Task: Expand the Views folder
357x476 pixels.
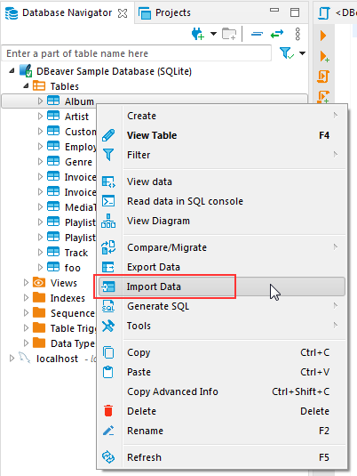Action: coord(26,283)
